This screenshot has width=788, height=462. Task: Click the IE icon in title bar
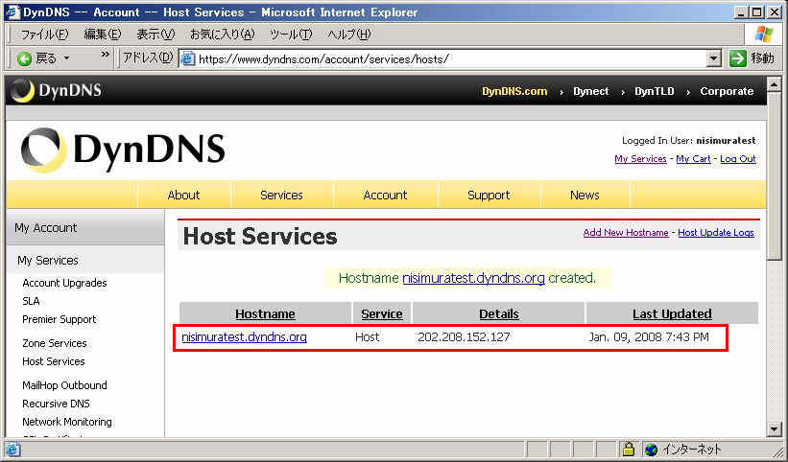click(12, 12)
